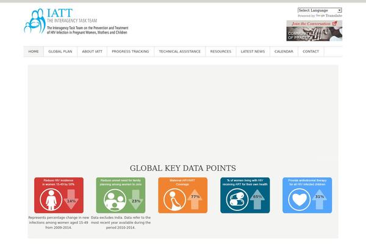Screen dimensions: 366x244
Task: Click the family group icon in green card
Action: 115,200
